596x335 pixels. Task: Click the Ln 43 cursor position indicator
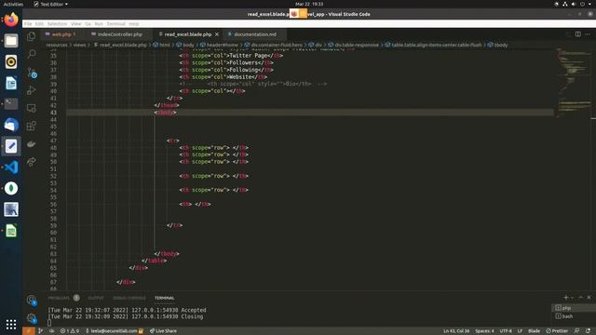(456, 331)
